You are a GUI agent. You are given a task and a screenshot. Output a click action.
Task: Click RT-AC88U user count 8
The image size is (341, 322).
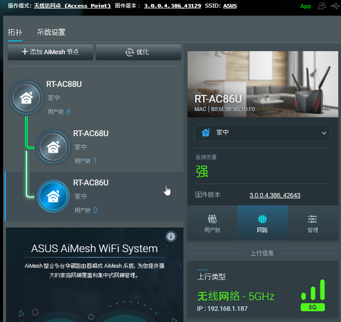(68, 112)
